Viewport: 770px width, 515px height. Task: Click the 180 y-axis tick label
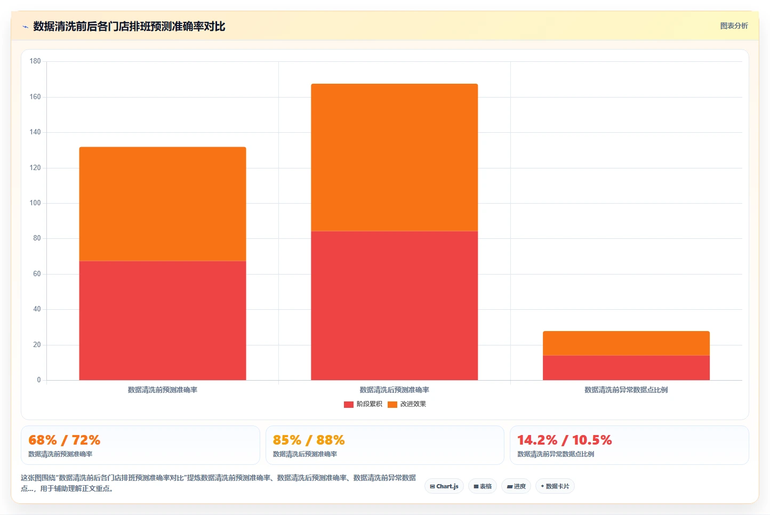35,61
